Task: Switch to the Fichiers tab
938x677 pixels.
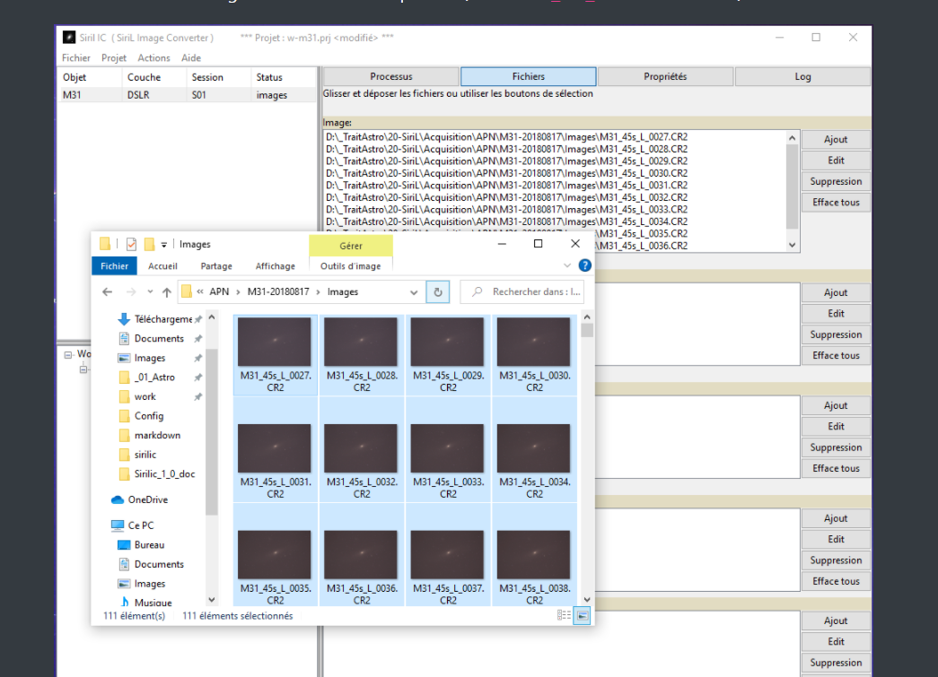Action: [528, 76]
